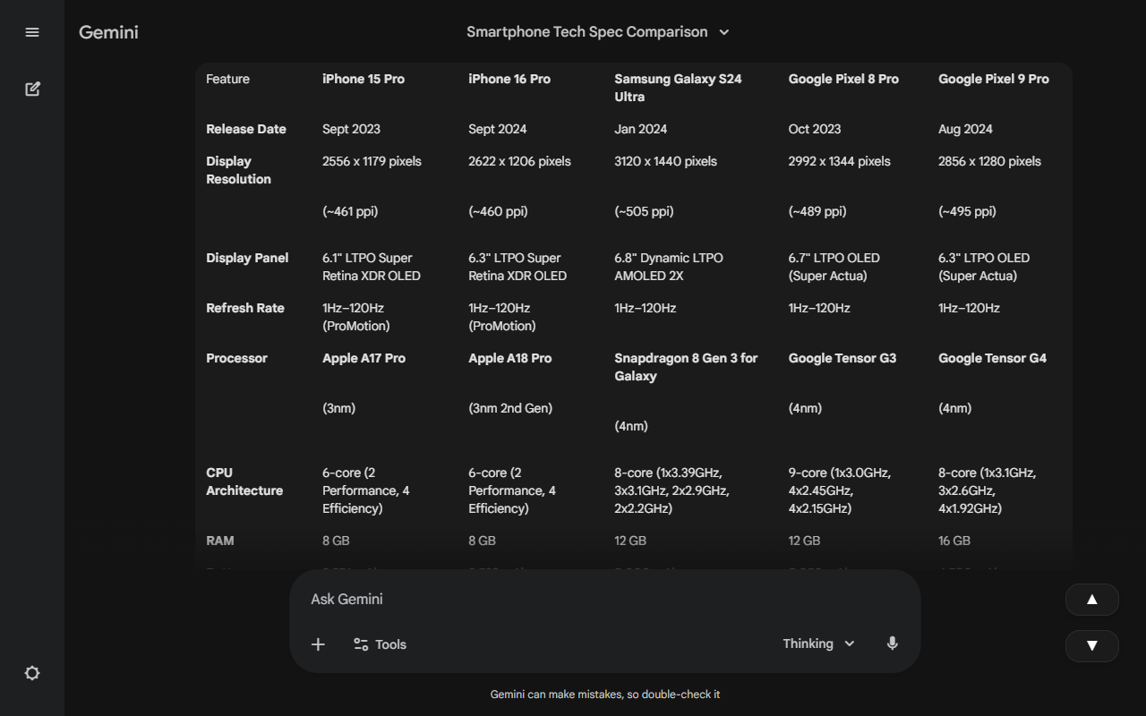Open the Tools options button
Screen dimensions: 1146x716
point(380,644)
